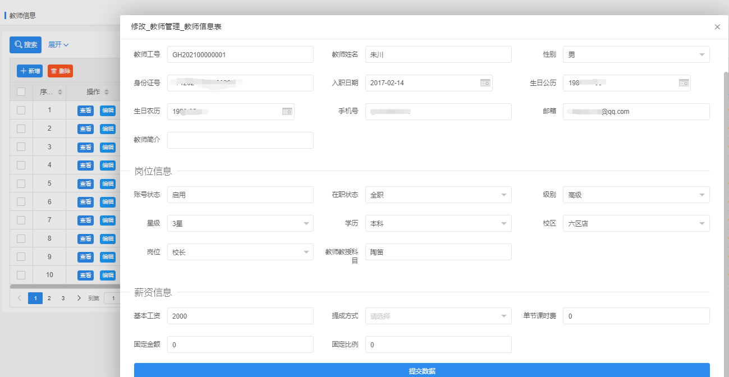Click 查看 button for row 3

pos(85,147)
